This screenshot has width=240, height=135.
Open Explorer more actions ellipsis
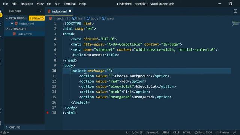39,11
